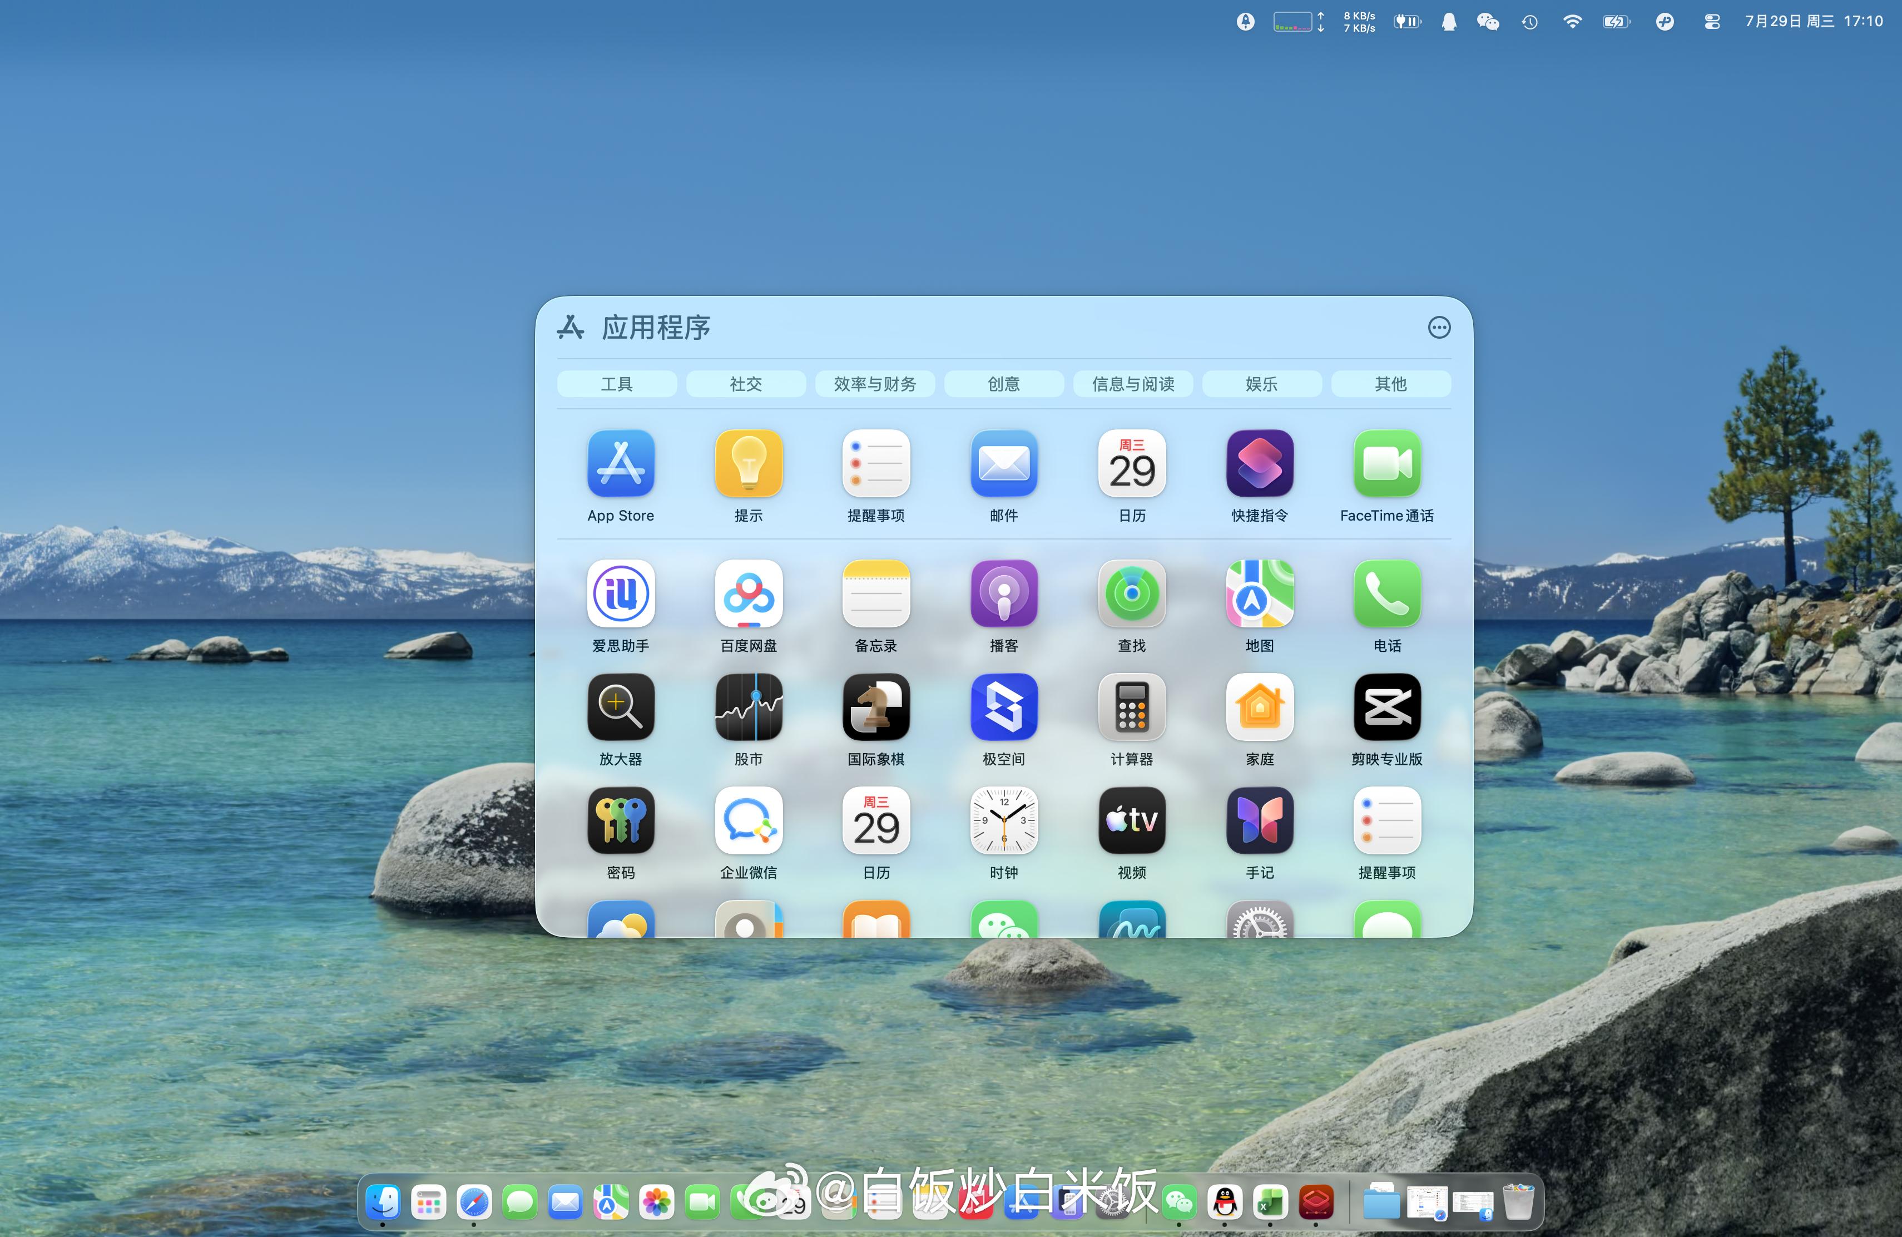The image size is (1902, 1237).
Task: Start FaceTime通话 app
Action: 1388,463
